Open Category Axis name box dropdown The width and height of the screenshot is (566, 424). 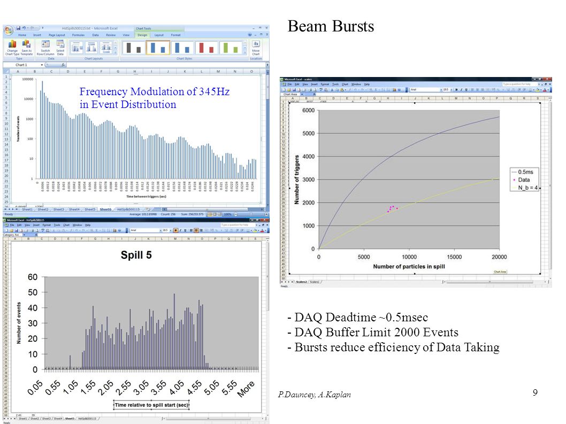pyautogui.click(x=24, y=235)
